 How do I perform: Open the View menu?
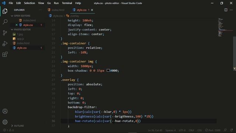pyautogui.click(x=41, y=3)
